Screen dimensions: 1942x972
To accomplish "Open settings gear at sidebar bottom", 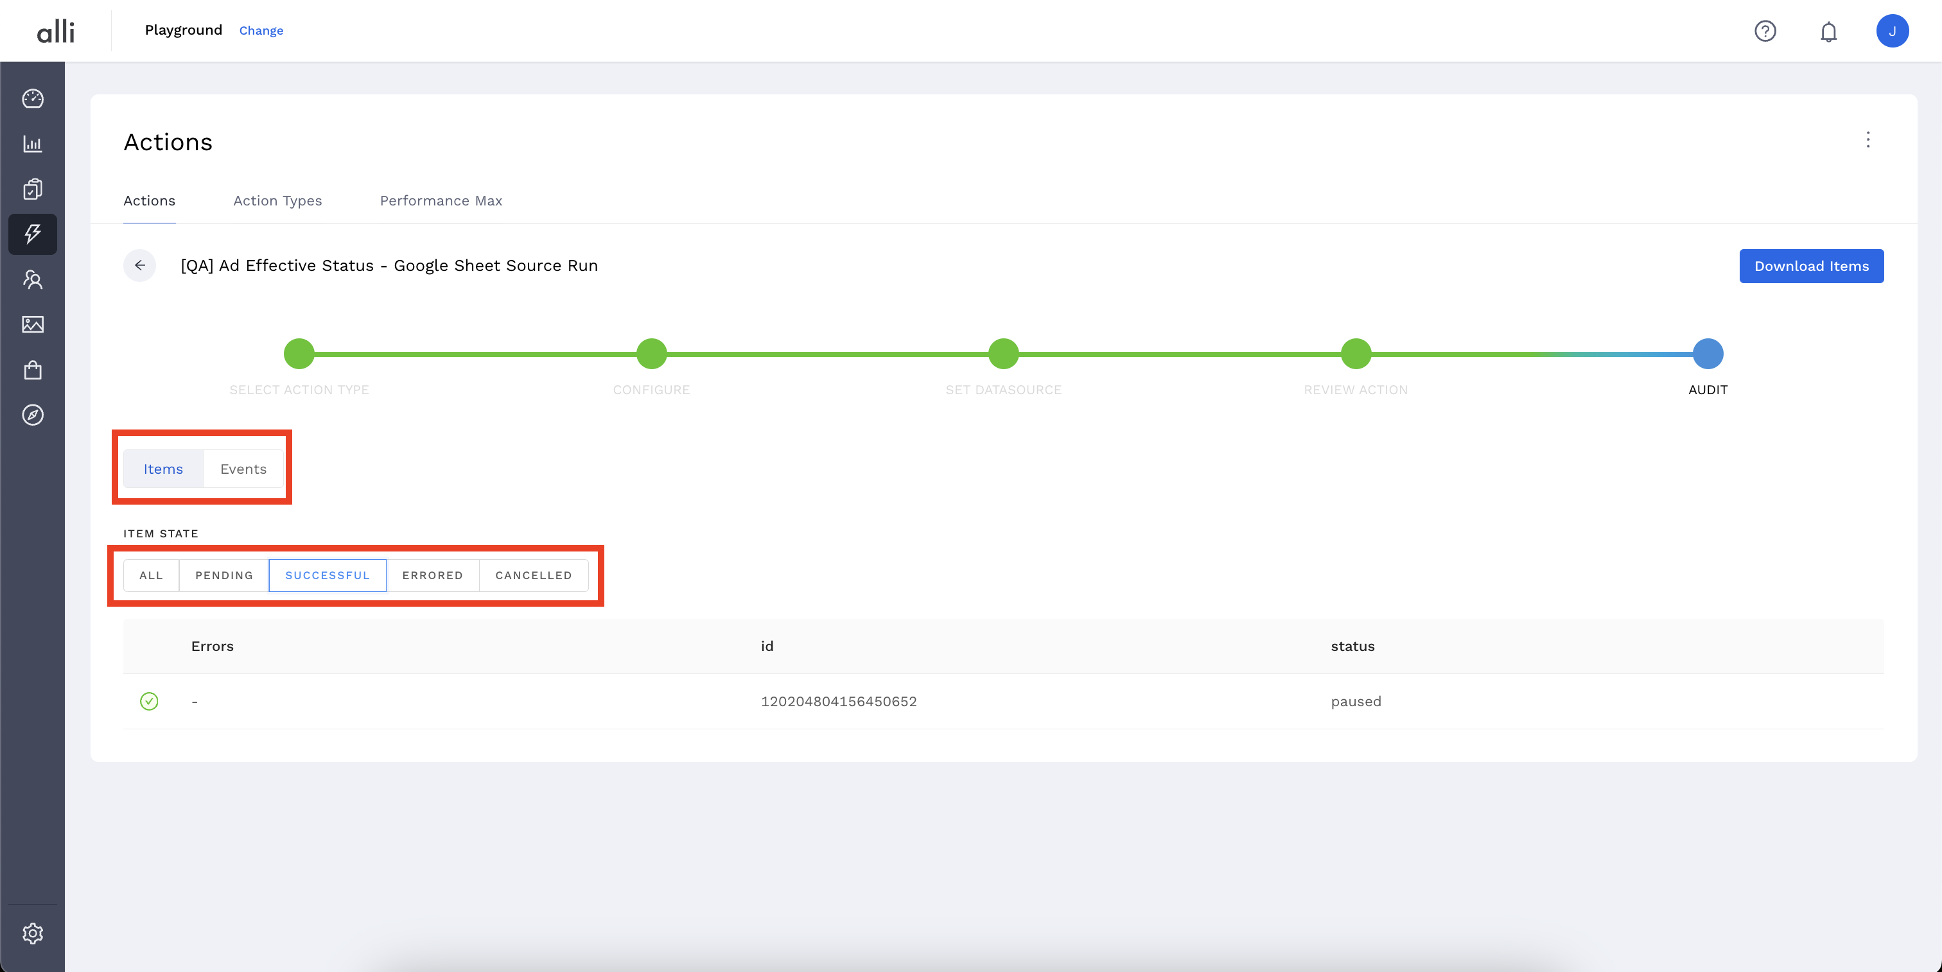I will (x=32, y=933).
